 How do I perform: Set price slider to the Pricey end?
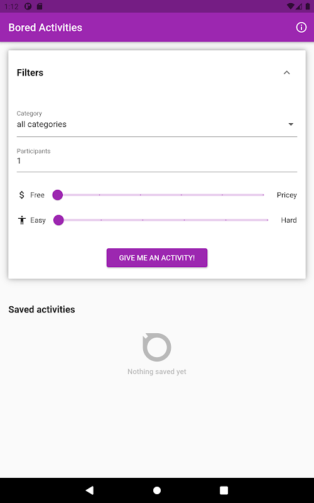[263, 195]
